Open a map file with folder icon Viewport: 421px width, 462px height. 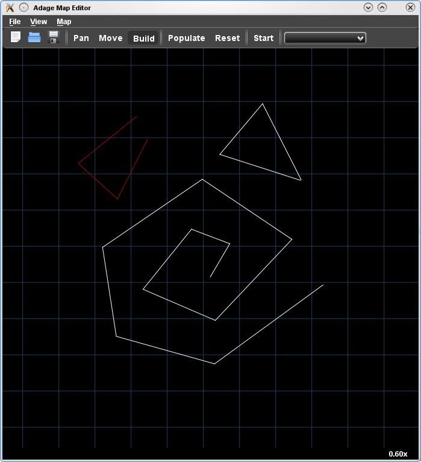tap(34, 37)
